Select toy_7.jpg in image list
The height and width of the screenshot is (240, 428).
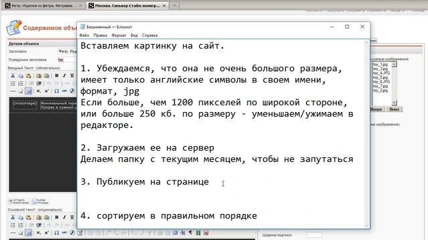[381, 86]
